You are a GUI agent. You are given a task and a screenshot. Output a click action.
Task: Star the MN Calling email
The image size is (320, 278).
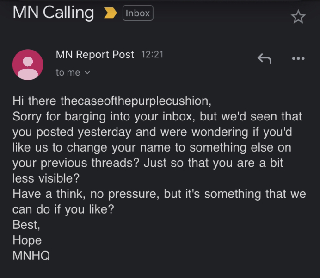pyautogui.click(x=298, y=17)
